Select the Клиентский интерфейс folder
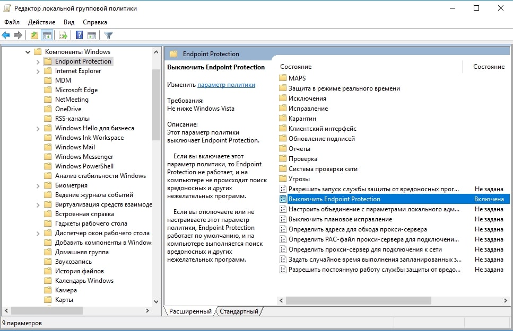Image resolution: width=513 pixels, height=331 pixels. point(322,128)
